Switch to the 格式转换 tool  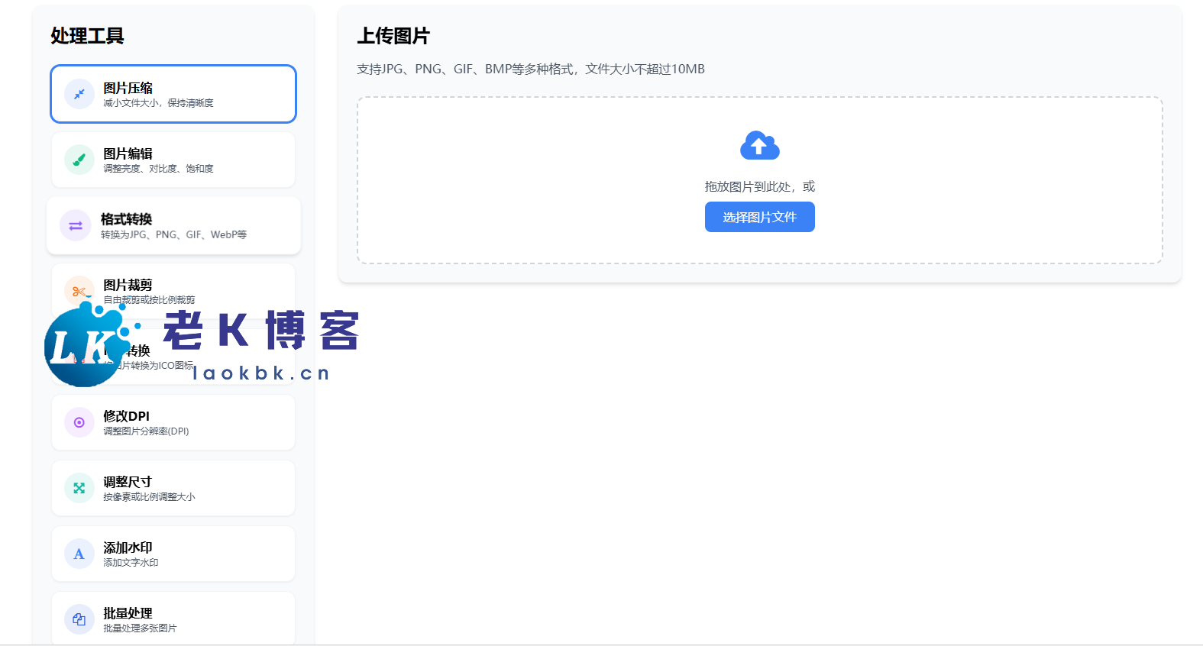point(127,219)
